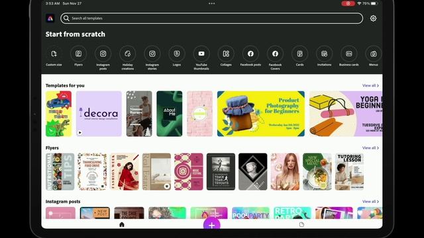This screenshot has width=424, height=238.
Task: View all Flyers templates
Action: 370,148
